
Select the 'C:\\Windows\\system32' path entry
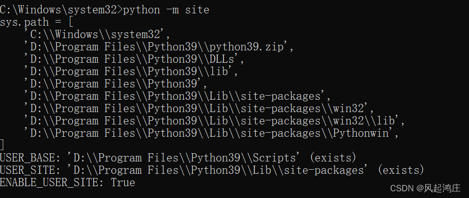97,34
